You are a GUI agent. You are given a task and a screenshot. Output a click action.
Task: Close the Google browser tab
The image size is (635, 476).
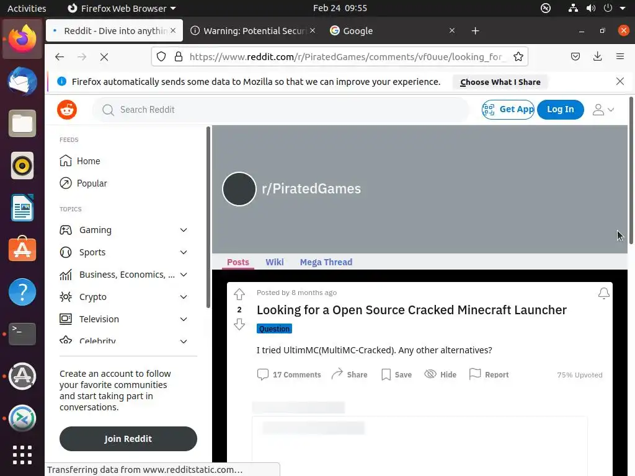pos(452,30)
